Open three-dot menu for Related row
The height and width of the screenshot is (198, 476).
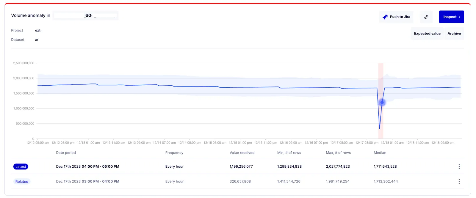459,181
